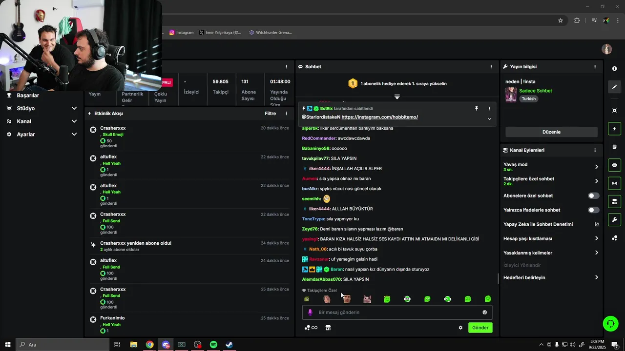Open the Başarılar sidebar item
Screen dimensions: 625x351
pos(28,95)
